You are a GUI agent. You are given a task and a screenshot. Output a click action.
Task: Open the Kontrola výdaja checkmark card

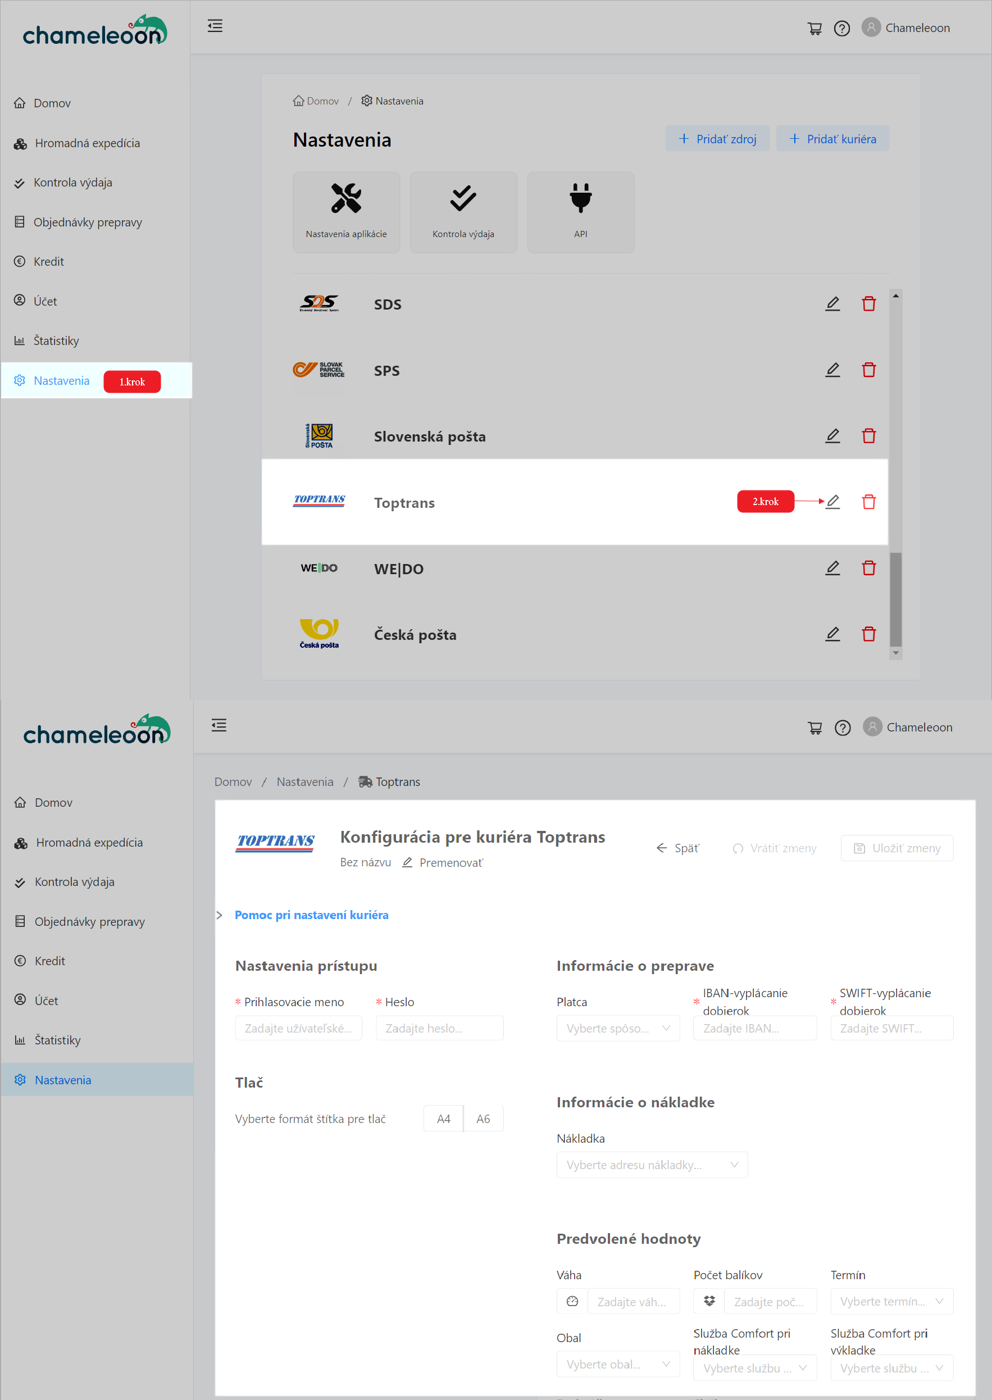tap(463, 212)
